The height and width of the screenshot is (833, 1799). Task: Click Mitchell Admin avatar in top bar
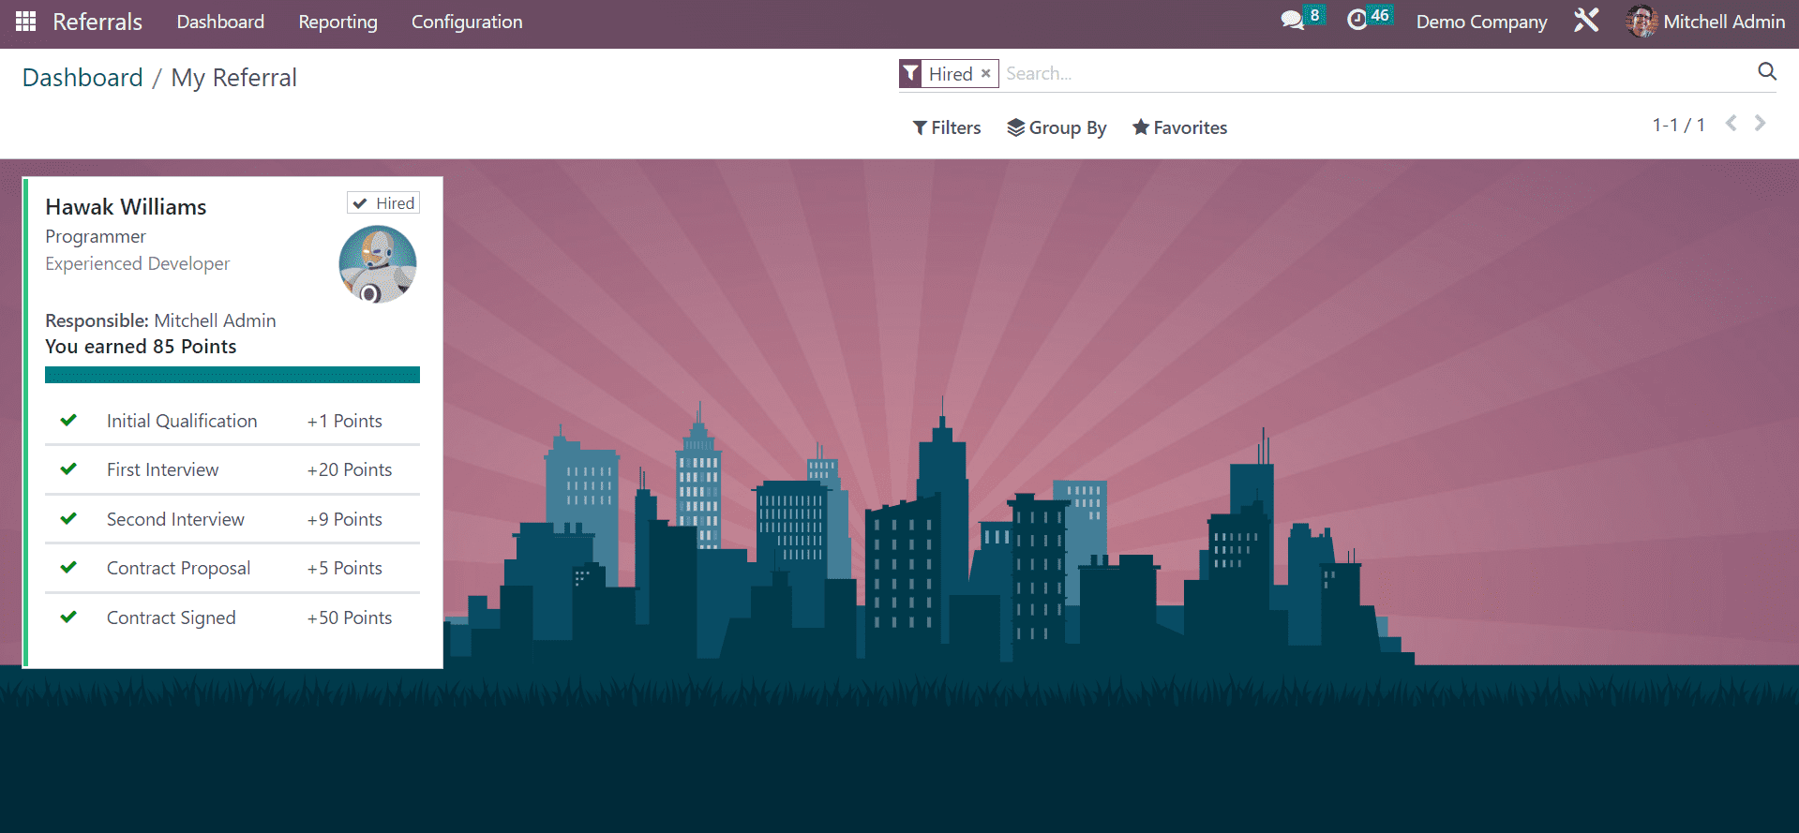tap(1642, 21)
